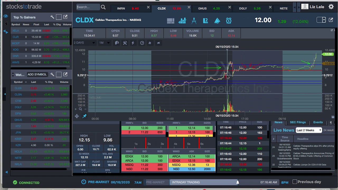Select MCEP in Top % Gainers
Screen dimensions: 338x190
pyautogui.click(x=16, y=43)
